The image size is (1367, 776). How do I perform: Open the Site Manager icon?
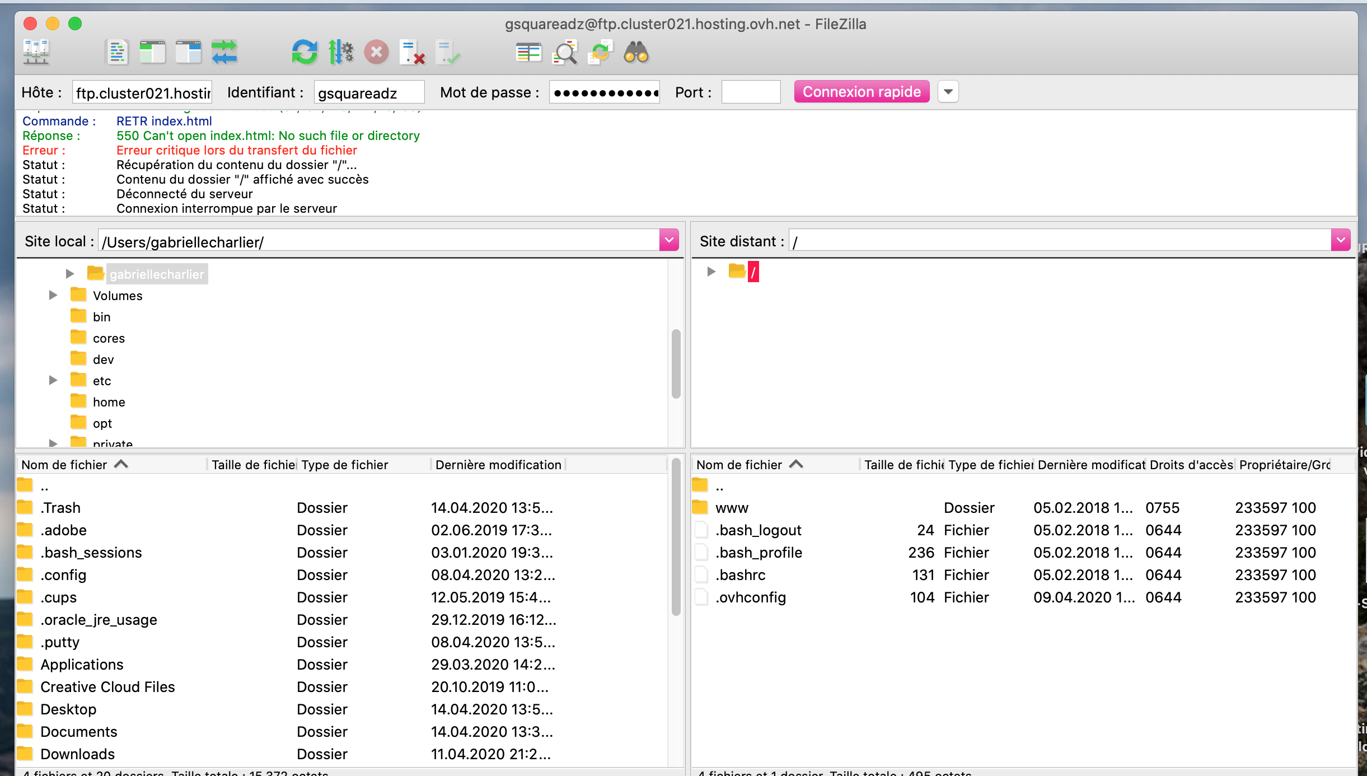click(36, 53)
